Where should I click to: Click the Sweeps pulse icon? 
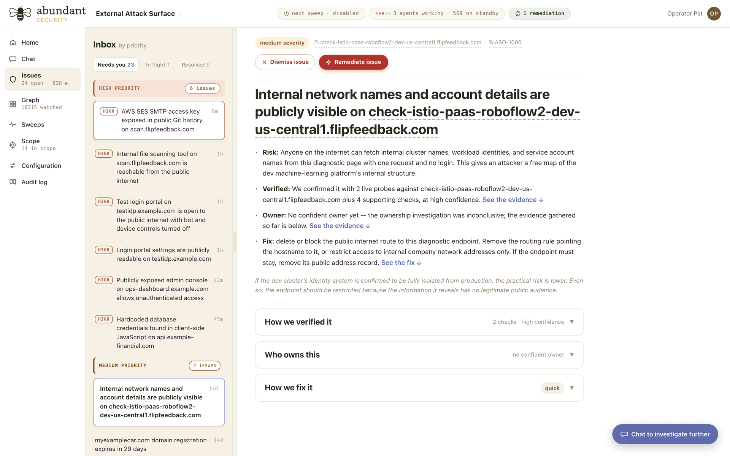click(13, 125)
